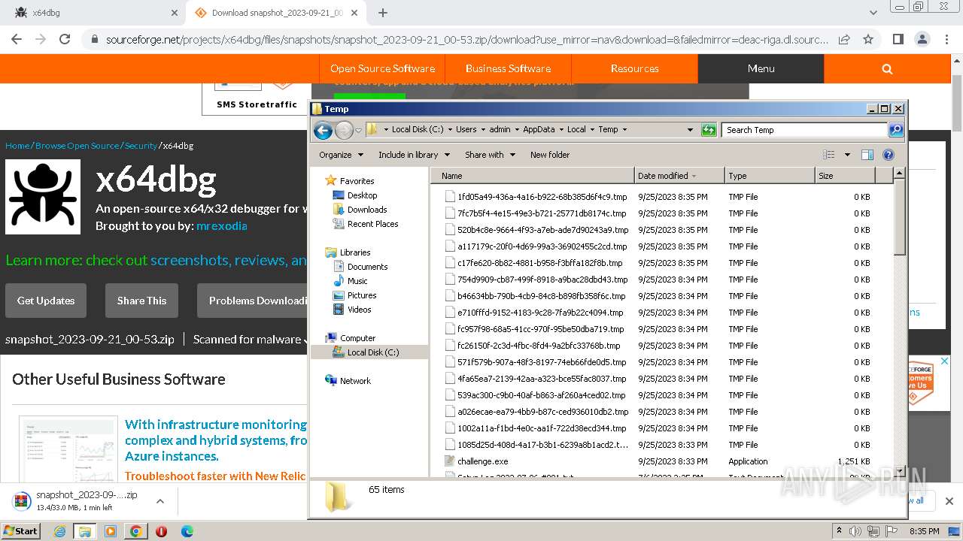Click the Users segment in address path

click(x=466, y=129)
